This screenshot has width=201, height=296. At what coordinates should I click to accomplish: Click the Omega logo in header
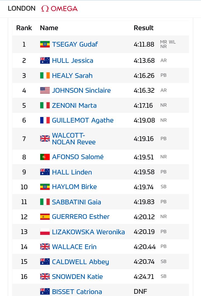59,8
